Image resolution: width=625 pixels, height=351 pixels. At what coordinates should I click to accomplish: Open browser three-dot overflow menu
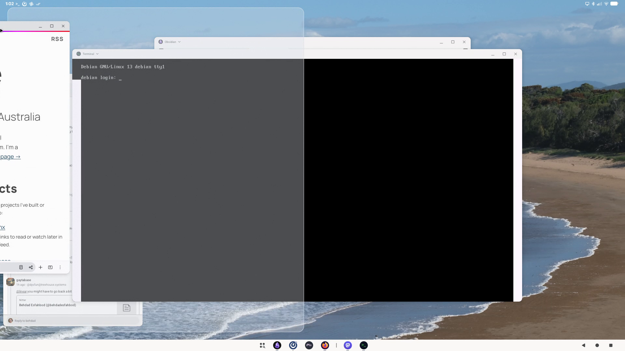click(60, 267)
